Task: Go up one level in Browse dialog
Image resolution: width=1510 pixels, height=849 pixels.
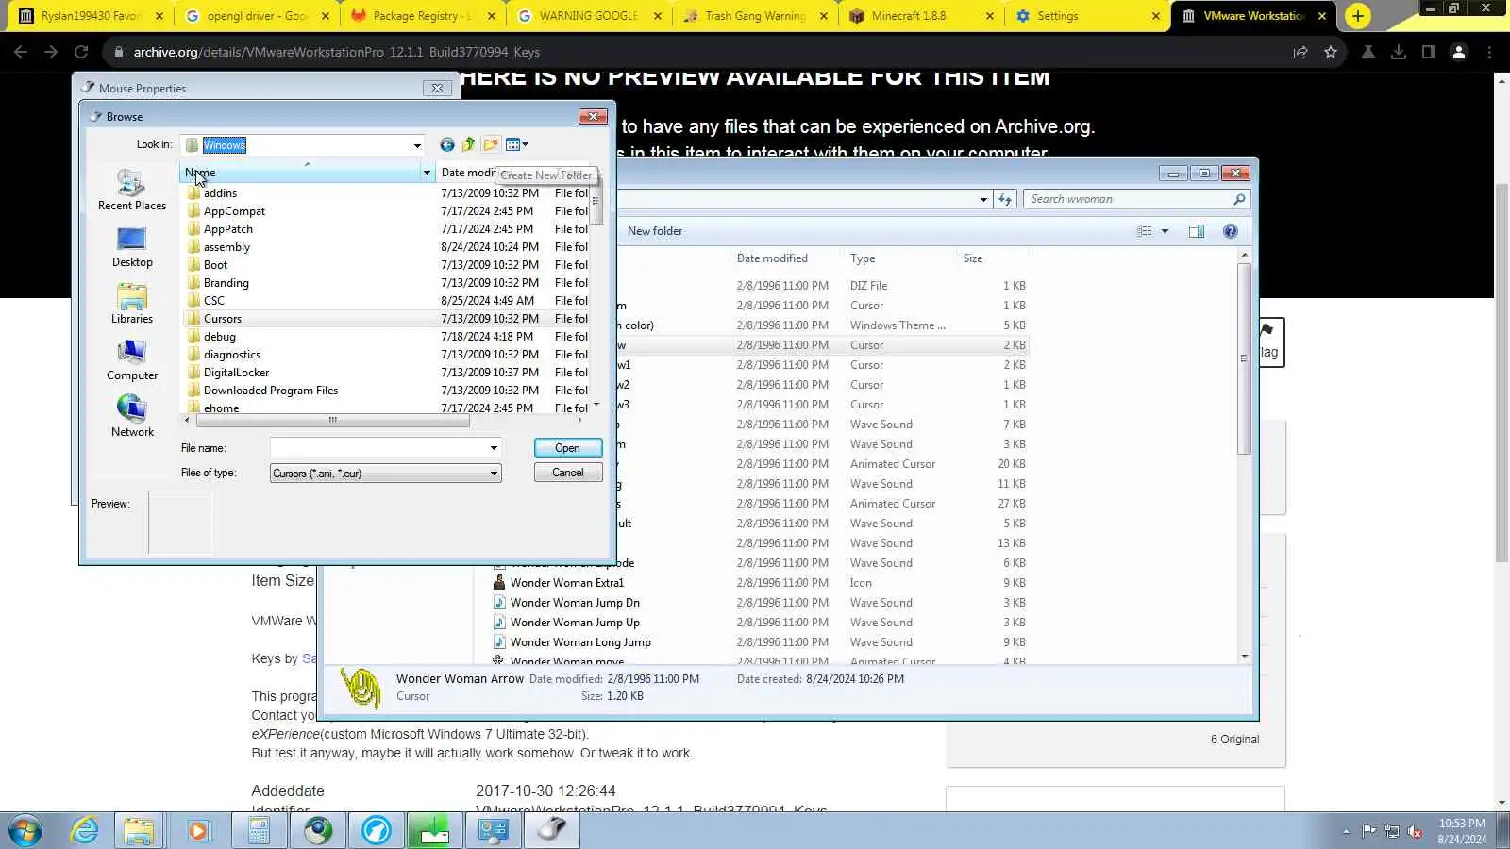Action: pyautogui.click(x=469, y=144)
